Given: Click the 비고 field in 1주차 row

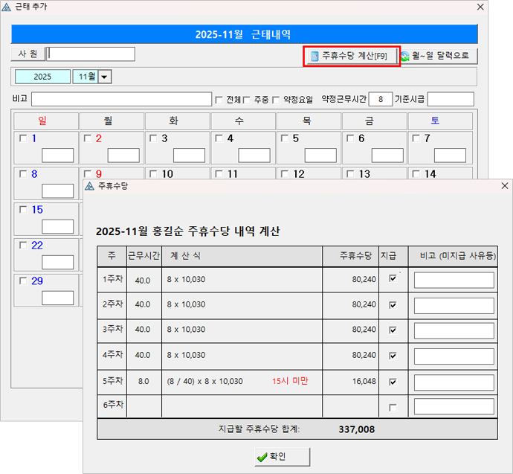Looking at the screenshot, I should pyautogui.click(x=454, y=281).
